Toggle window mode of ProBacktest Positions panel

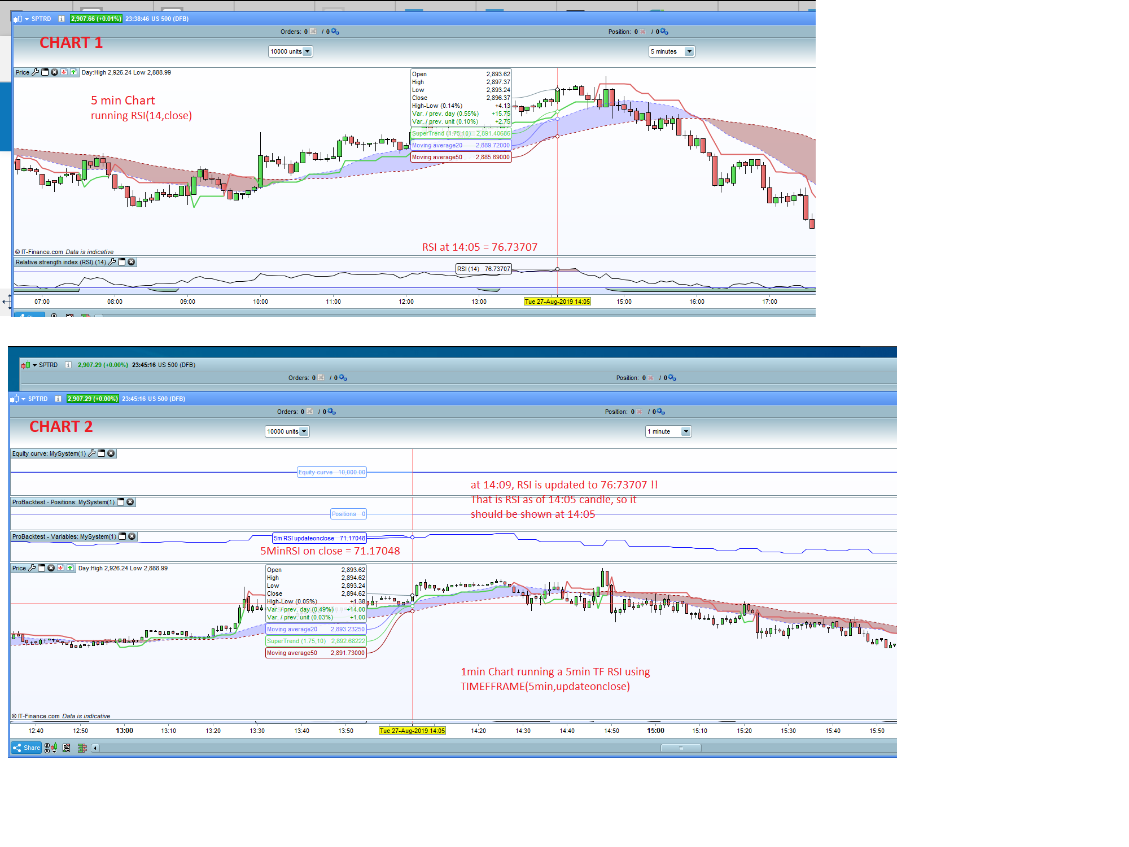(x=121, y=502)
